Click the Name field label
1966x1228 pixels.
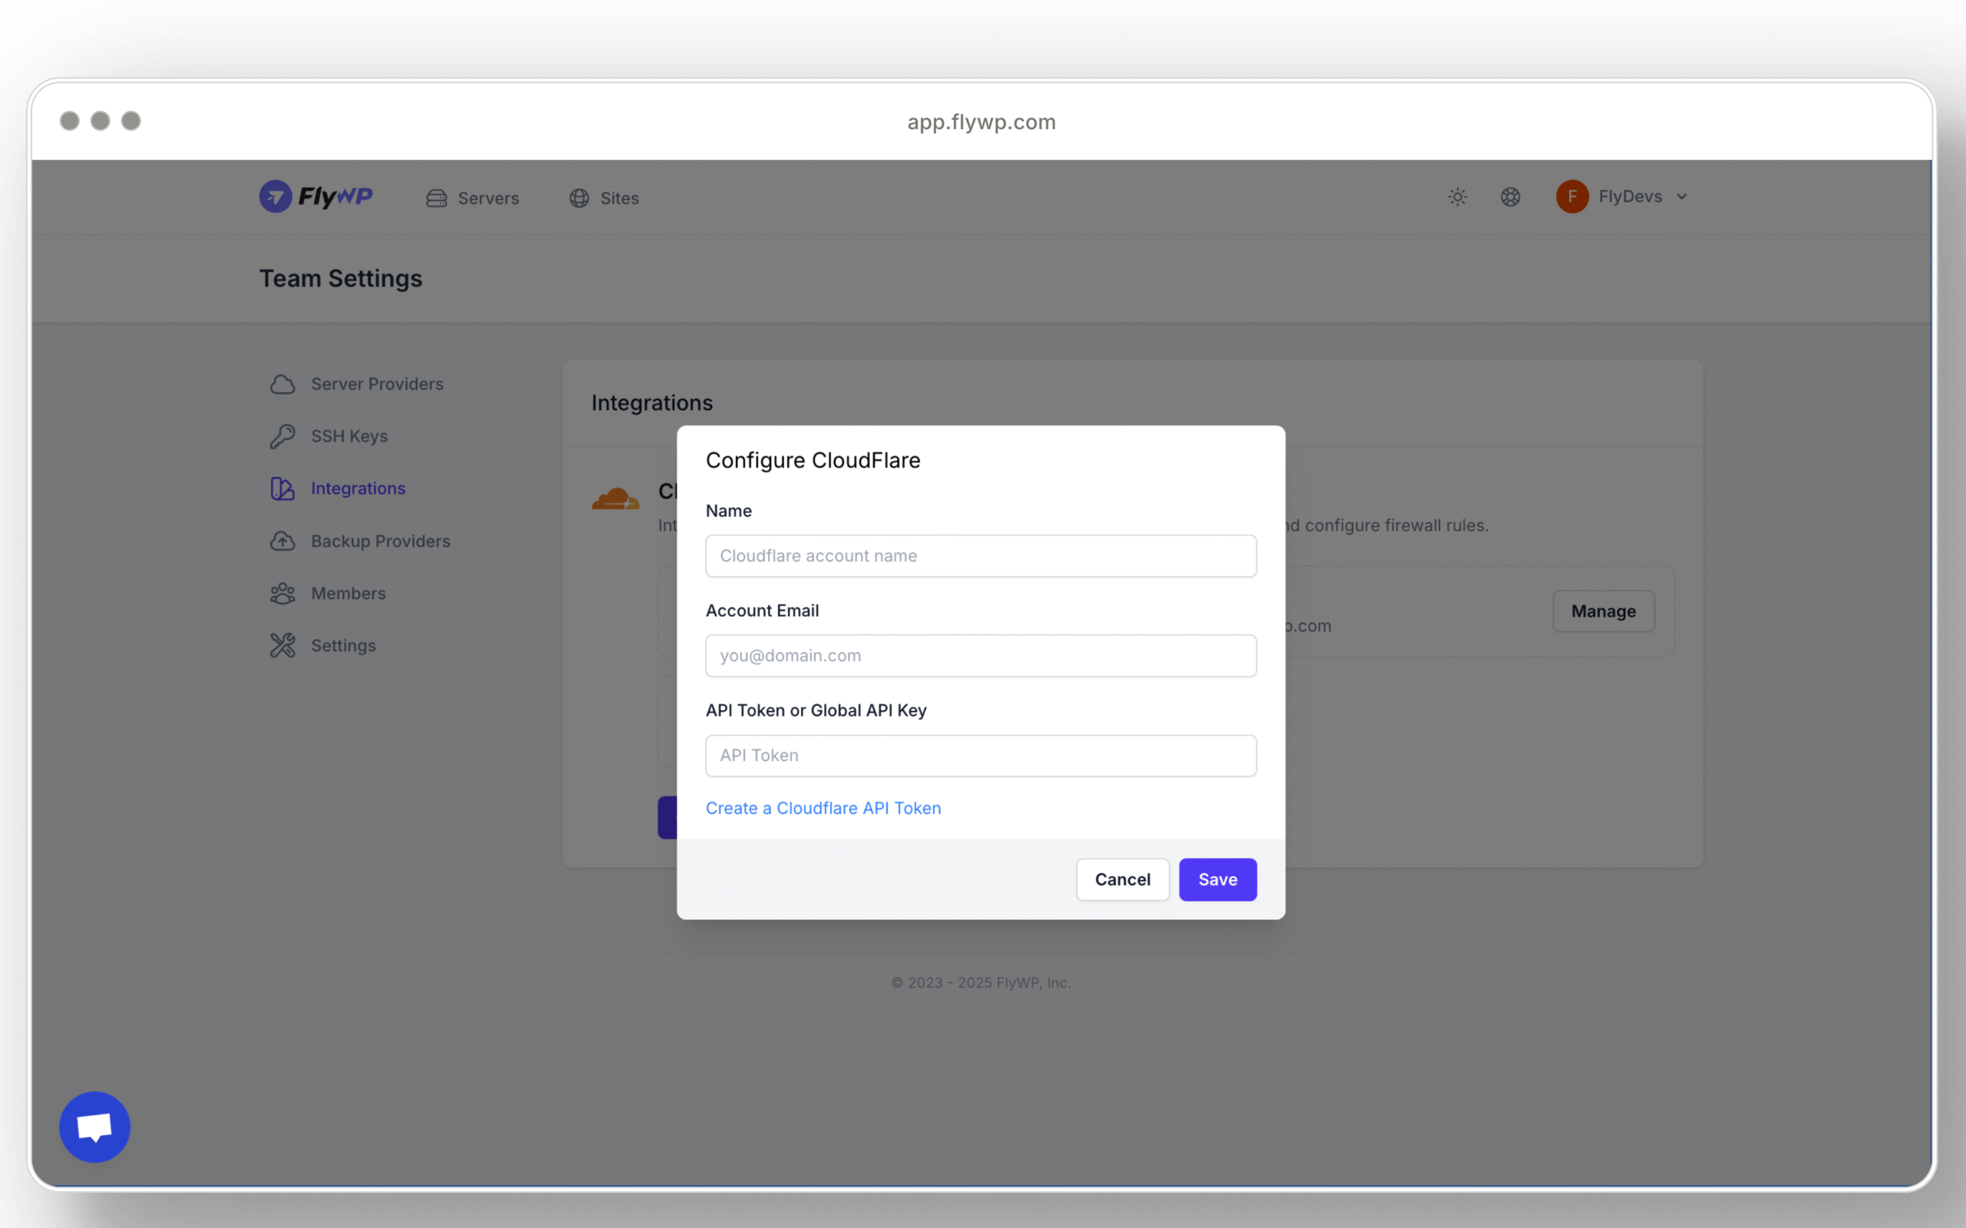729,511
